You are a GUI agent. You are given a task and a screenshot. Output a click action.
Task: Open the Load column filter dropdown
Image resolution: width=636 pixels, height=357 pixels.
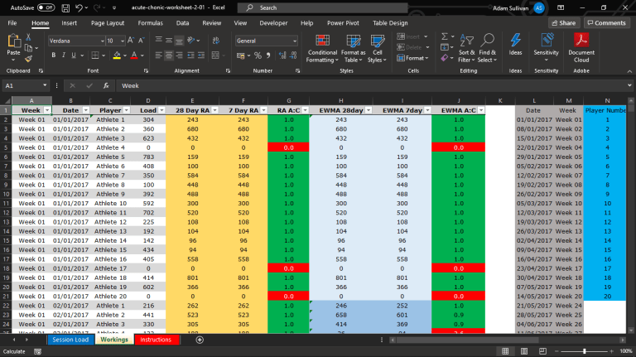point(161,110)
